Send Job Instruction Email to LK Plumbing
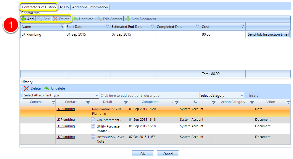This screenshot has height=159, width=293. coord(268,34)
